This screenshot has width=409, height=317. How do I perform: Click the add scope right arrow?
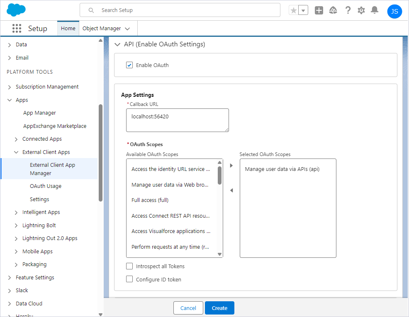coord(231,166)
